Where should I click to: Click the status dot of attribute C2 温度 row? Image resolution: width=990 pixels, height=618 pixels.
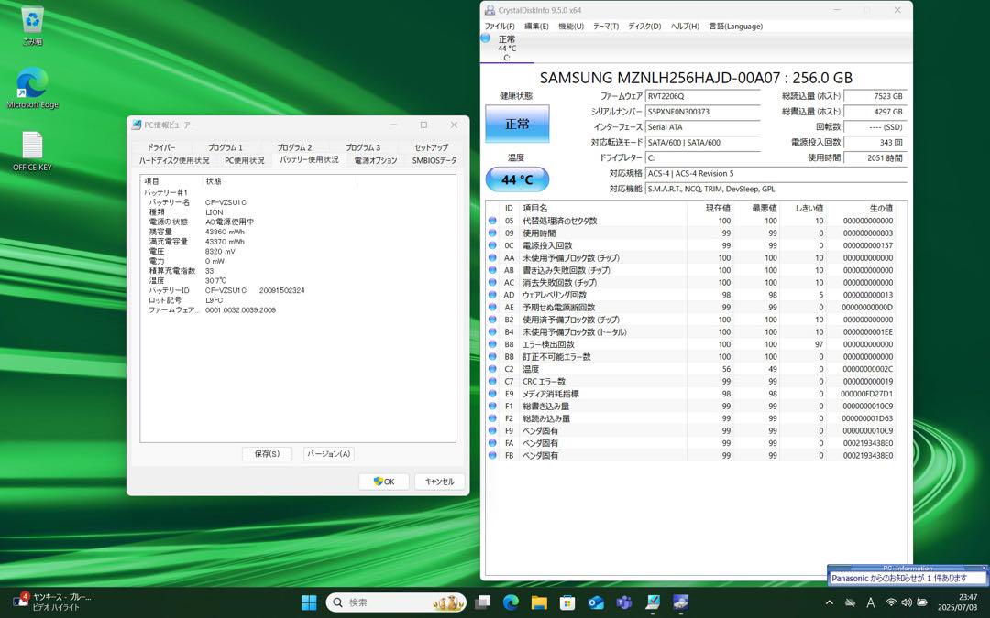pos(492,369)
